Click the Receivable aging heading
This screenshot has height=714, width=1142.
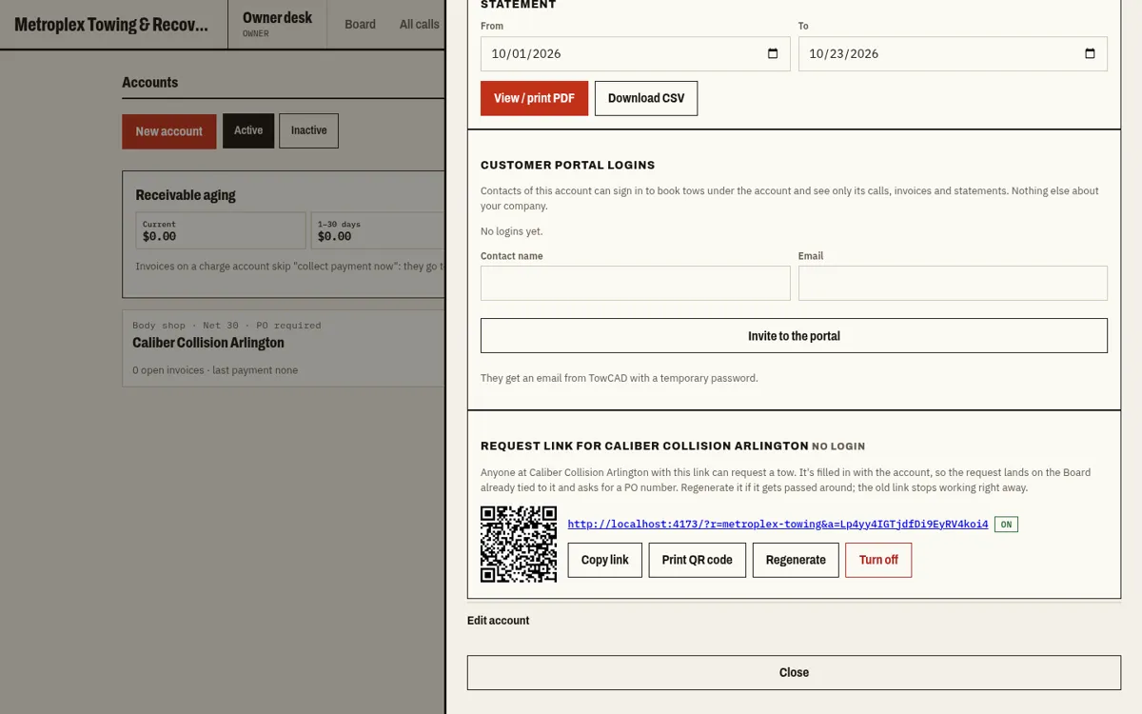click(x=186, y=195)
